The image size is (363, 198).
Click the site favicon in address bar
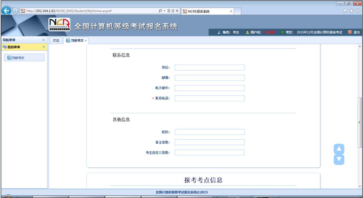(x=23, y=11)
